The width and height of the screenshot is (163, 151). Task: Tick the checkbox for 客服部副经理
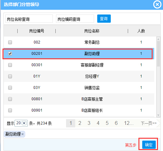10,65
